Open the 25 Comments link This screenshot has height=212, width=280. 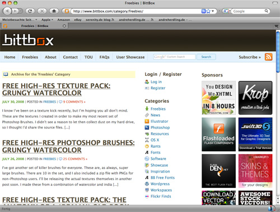click(75, 159)
